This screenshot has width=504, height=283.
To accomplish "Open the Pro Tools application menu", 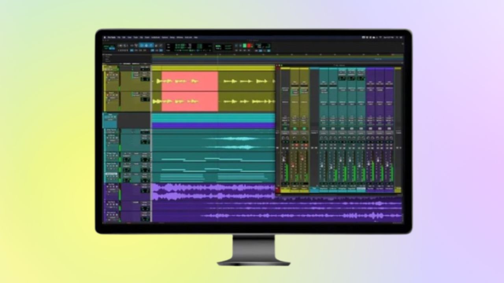I will pyautogui.click(x=112, y=37).
